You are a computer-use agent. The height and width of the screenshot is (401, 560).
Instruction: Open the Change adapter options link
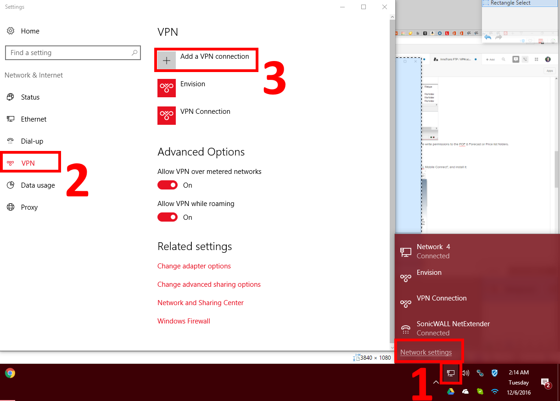coord(194,266)
